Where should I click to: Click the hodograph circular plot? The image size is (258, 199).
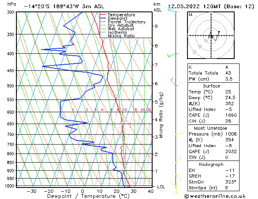click(212, 36)
